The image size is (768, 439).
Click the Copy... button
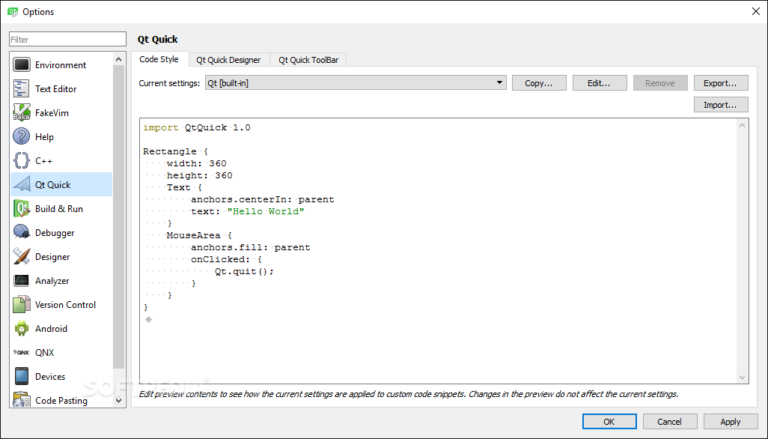point(539,83)
